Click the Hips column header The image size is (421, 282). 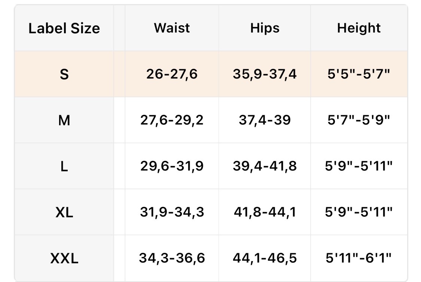(265, 28)
